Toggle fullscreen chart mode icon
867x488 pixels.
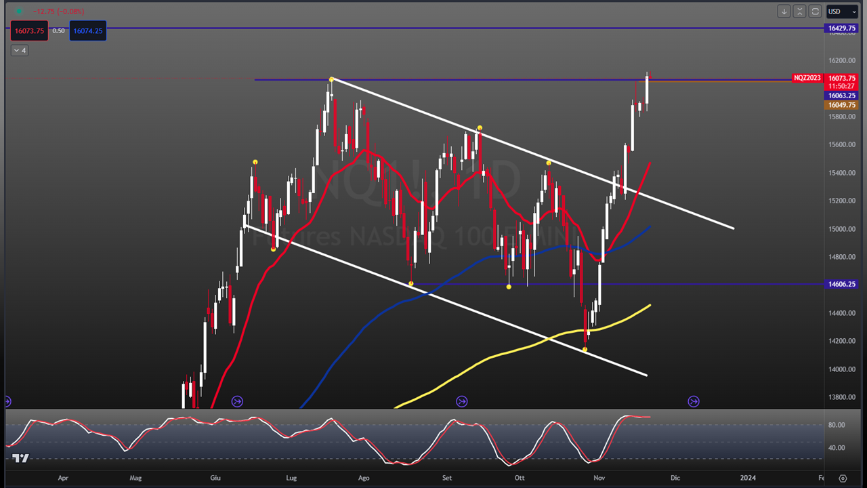[815, 12]
